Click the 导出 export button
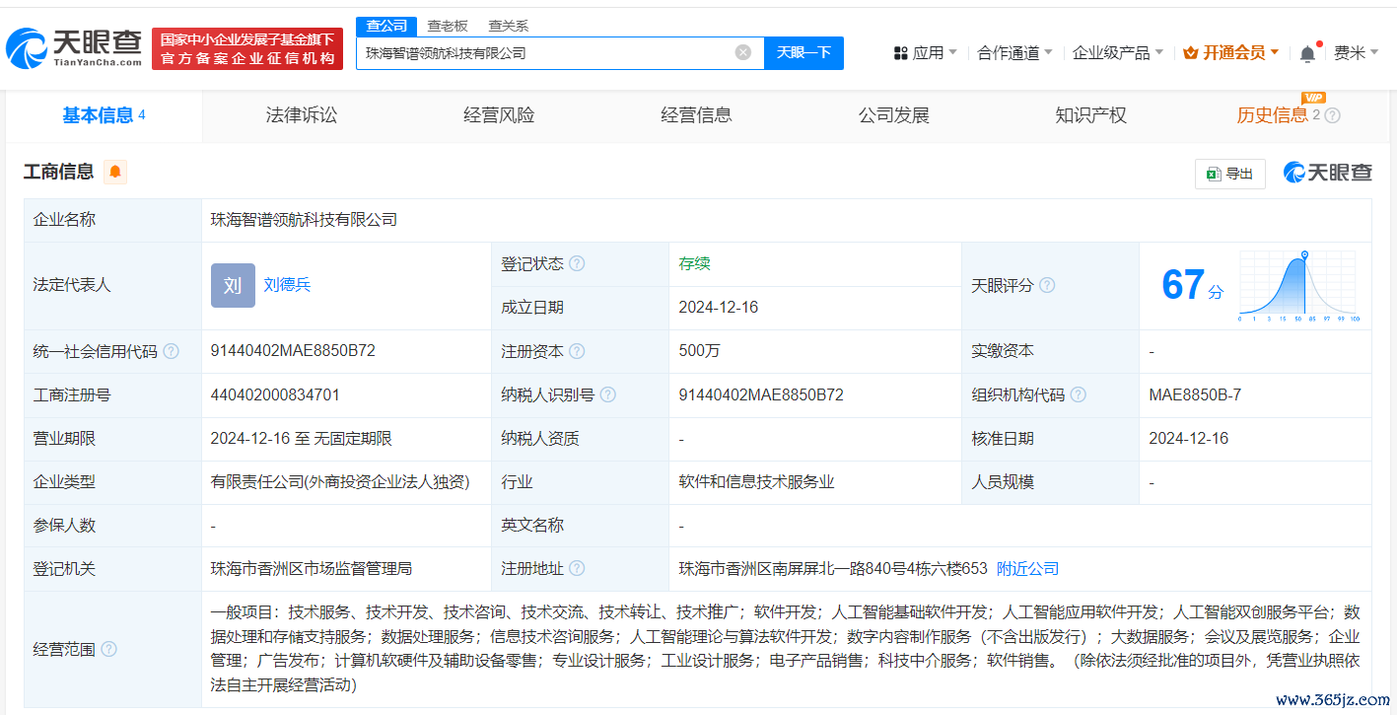Image resolution: width=1397 pixels, height=715 pixels. (1229, 174)
